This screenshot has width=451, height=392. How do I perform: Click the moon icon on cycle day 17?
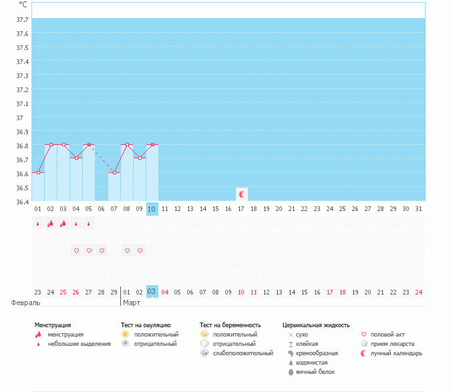pos(242,194)
